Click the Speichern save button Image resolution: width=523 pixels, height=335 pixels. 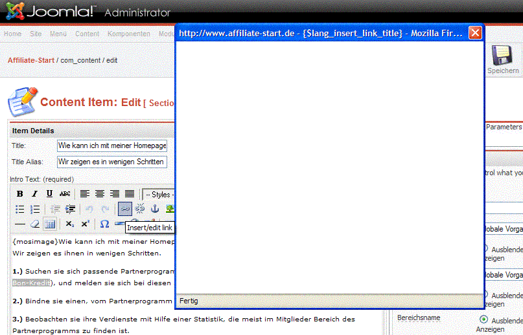coord(503,59)
